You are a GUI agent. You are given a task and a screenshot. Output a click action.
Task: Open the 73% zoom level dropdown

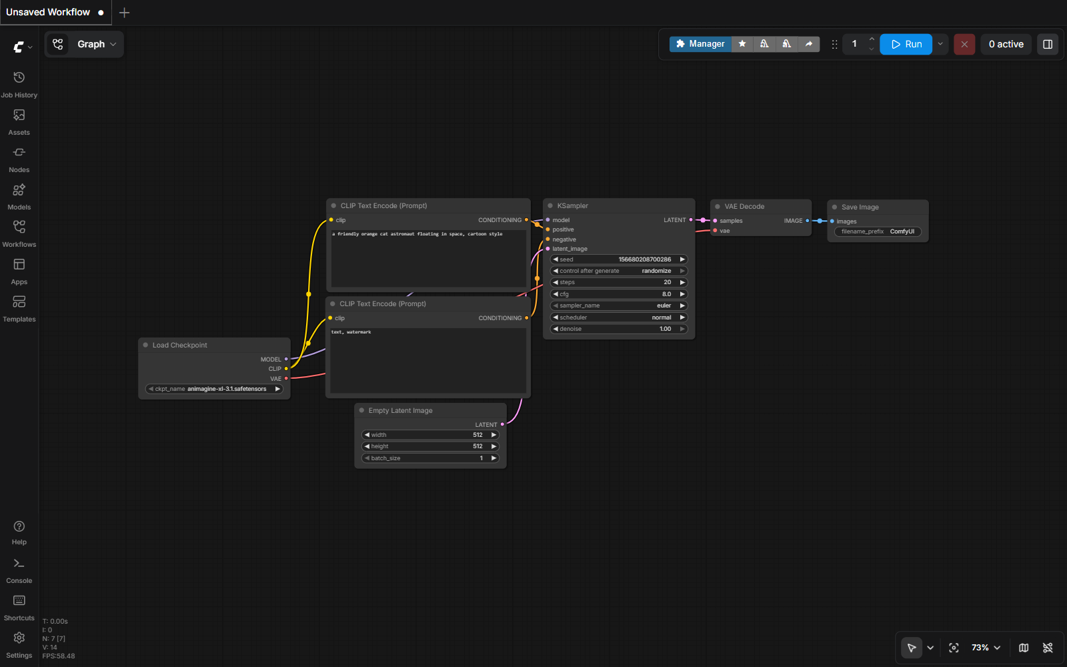[986, 648]
